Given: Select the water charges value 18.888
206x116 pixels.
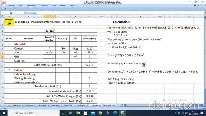Looking at the screenshot, I should 89,96.
